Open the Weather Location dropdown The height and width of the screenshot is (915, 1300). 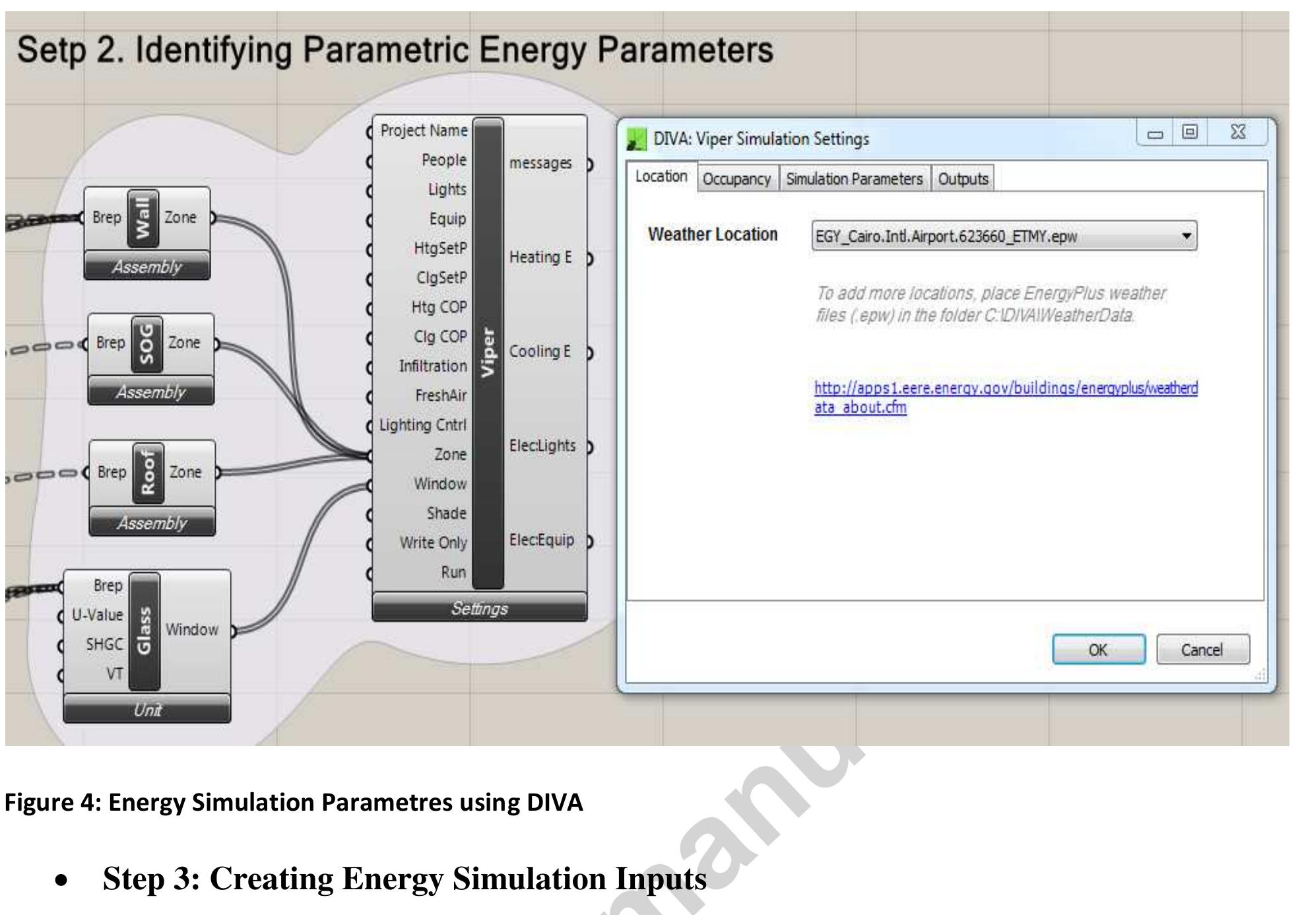[x=1004, y=236]
